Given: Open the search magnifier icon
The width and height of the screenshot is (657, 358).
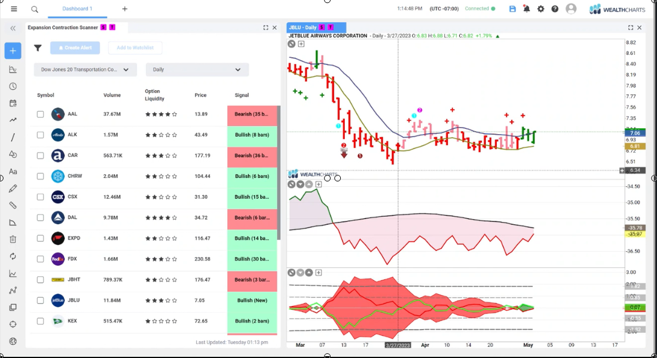Looking at the screenshot, I should pyautogui.click(x=35, y=9).
